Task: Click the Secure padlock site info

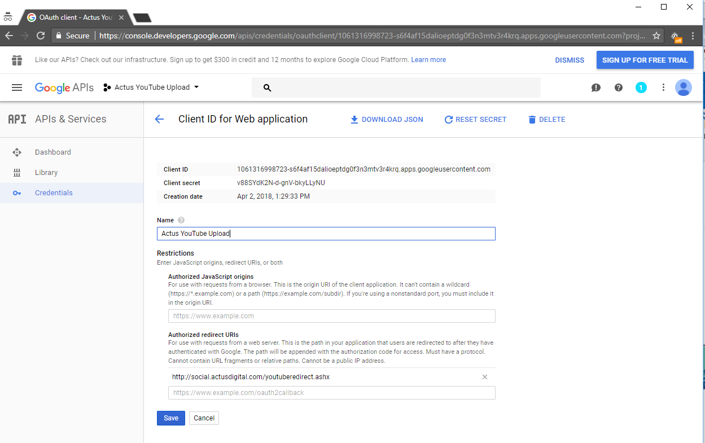Action: 72,36
